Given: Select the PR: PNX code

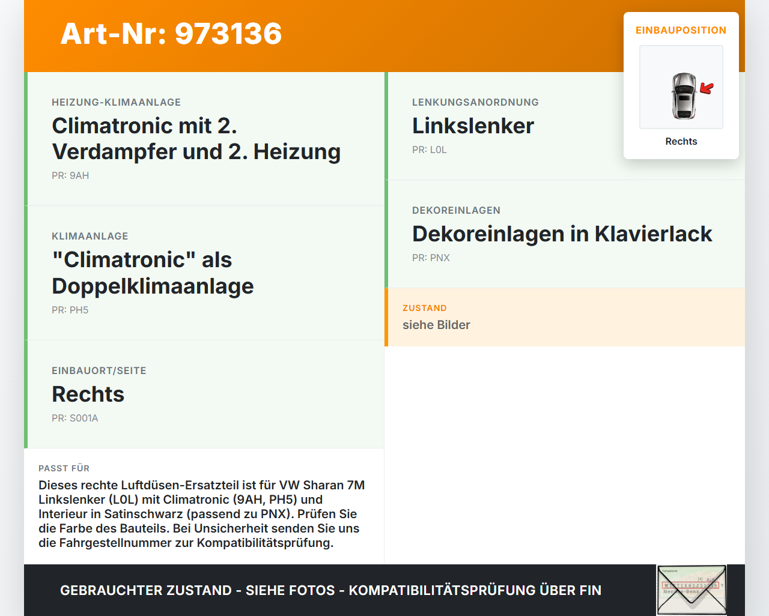Looking at the screenshot, I should tap(431, 258).
